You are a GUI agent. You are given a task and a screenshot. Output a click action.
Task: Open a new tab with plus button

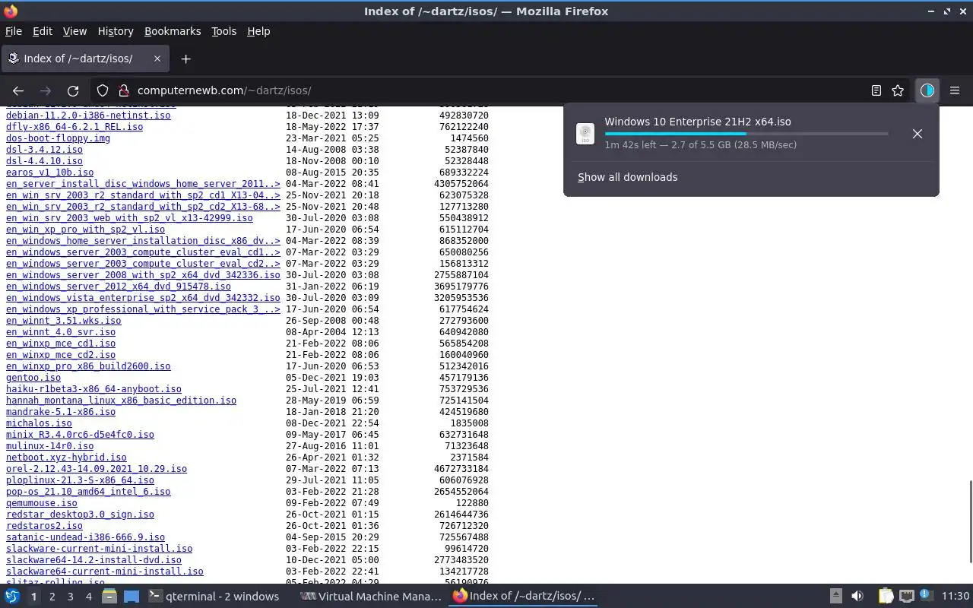pyautogui.click(x=185, y=59)
